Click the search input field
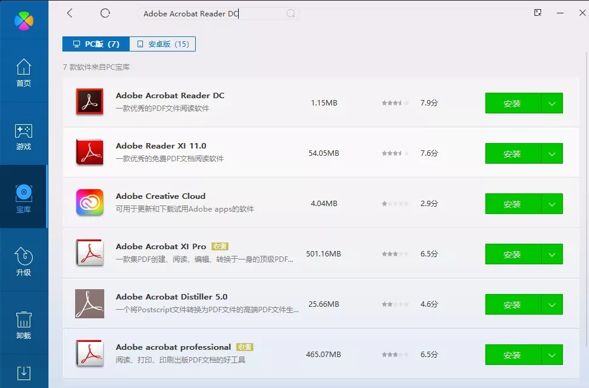Screen dimensions: 589x388 pos(212,14)
